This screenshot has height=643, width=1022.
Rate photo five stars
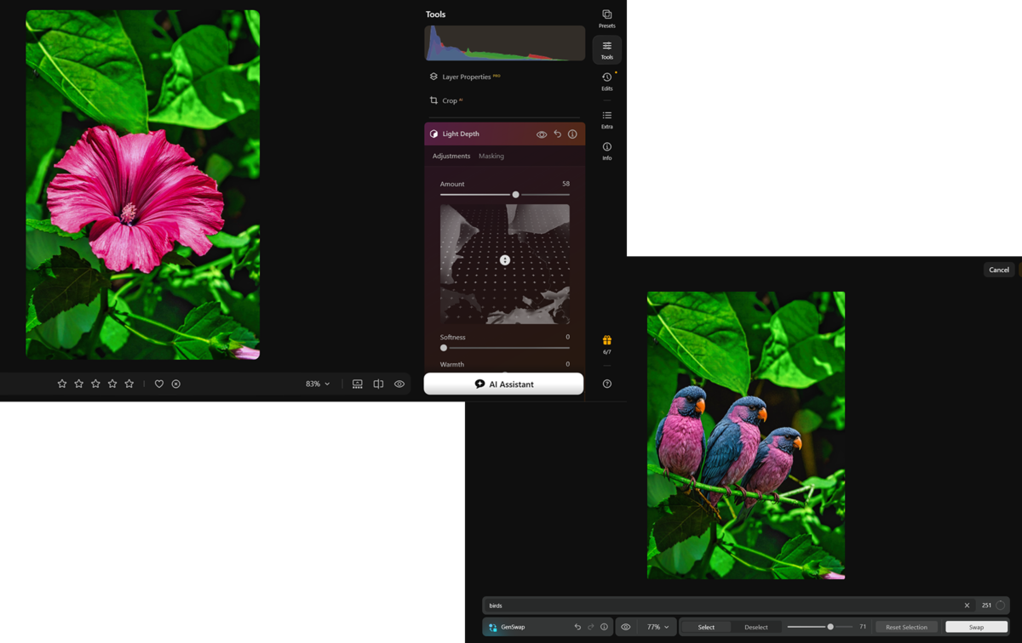(x=129, y=384)
